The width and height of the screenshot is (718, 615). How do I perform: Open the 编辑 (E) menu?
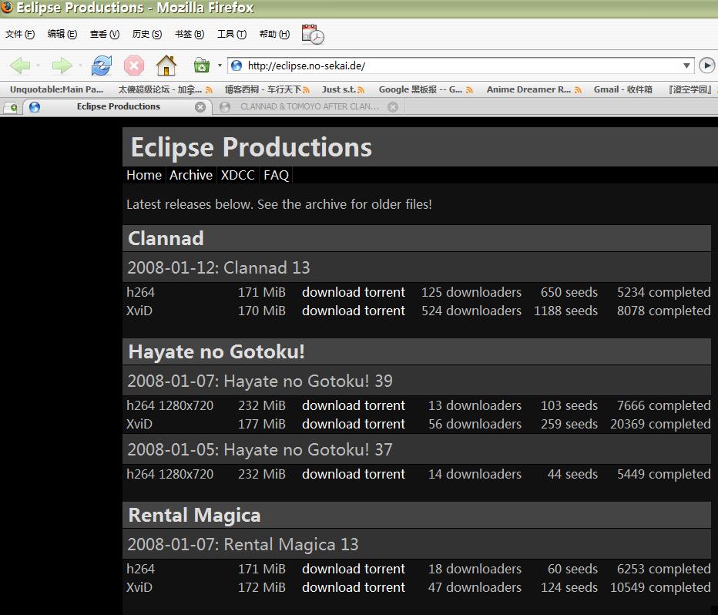(x=62, y=35)
